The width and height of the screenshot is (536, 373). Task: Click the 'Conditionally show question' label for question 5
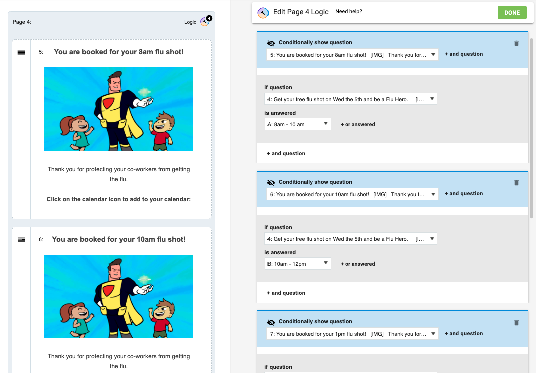[x=315, y=43]
